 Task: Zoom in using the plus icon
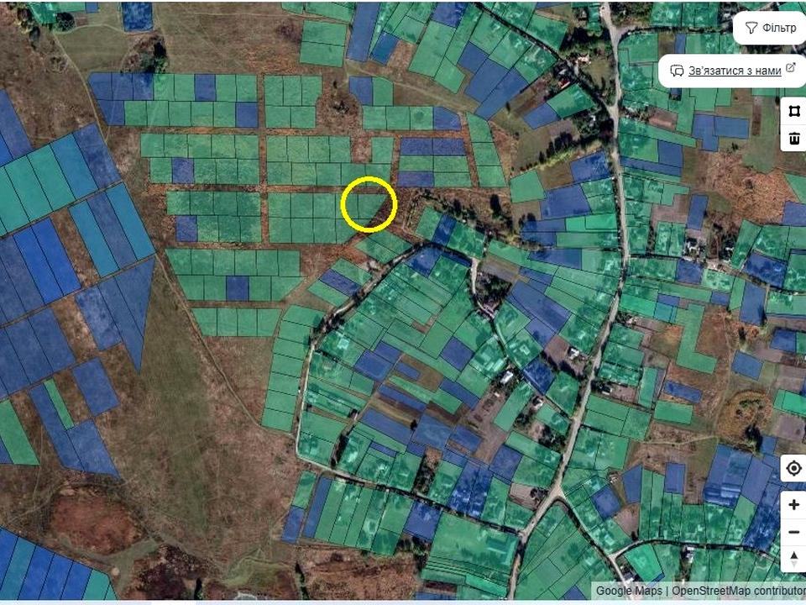tap(794, 505)
